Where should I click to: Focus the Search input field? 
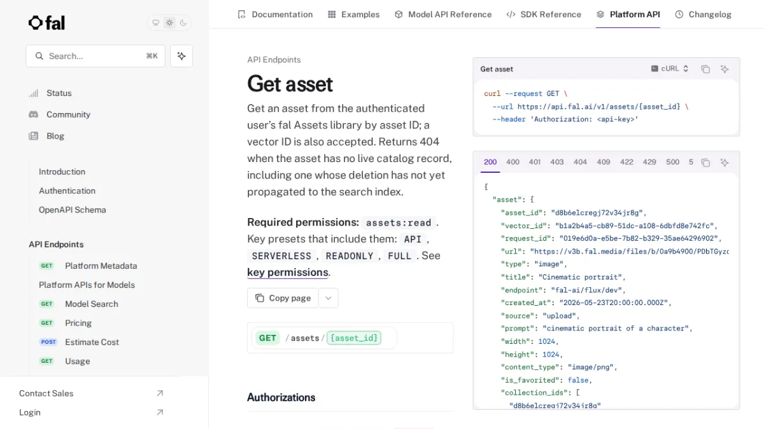click(x=95, y=56)
